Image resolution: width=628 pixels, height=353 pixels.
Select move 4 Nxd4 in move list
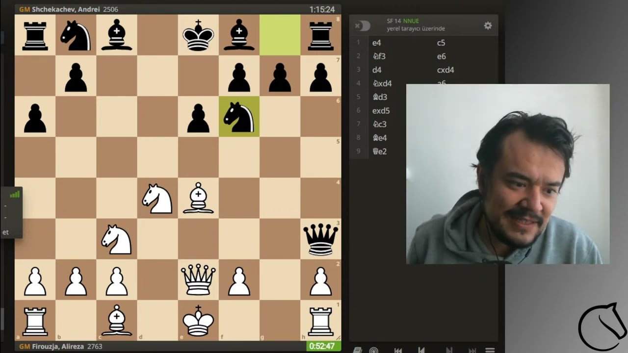pyautogui.click(x=382, y=83)
